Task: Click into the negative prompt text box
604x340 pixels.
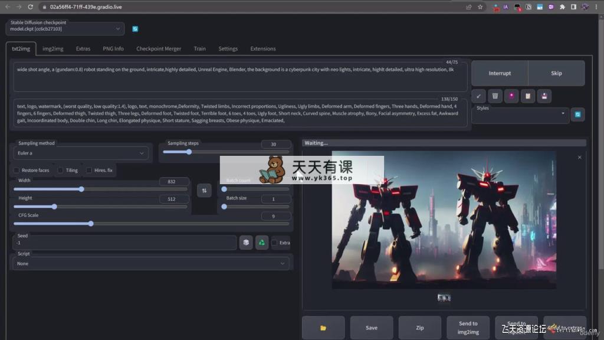Action: pos(241,113)
